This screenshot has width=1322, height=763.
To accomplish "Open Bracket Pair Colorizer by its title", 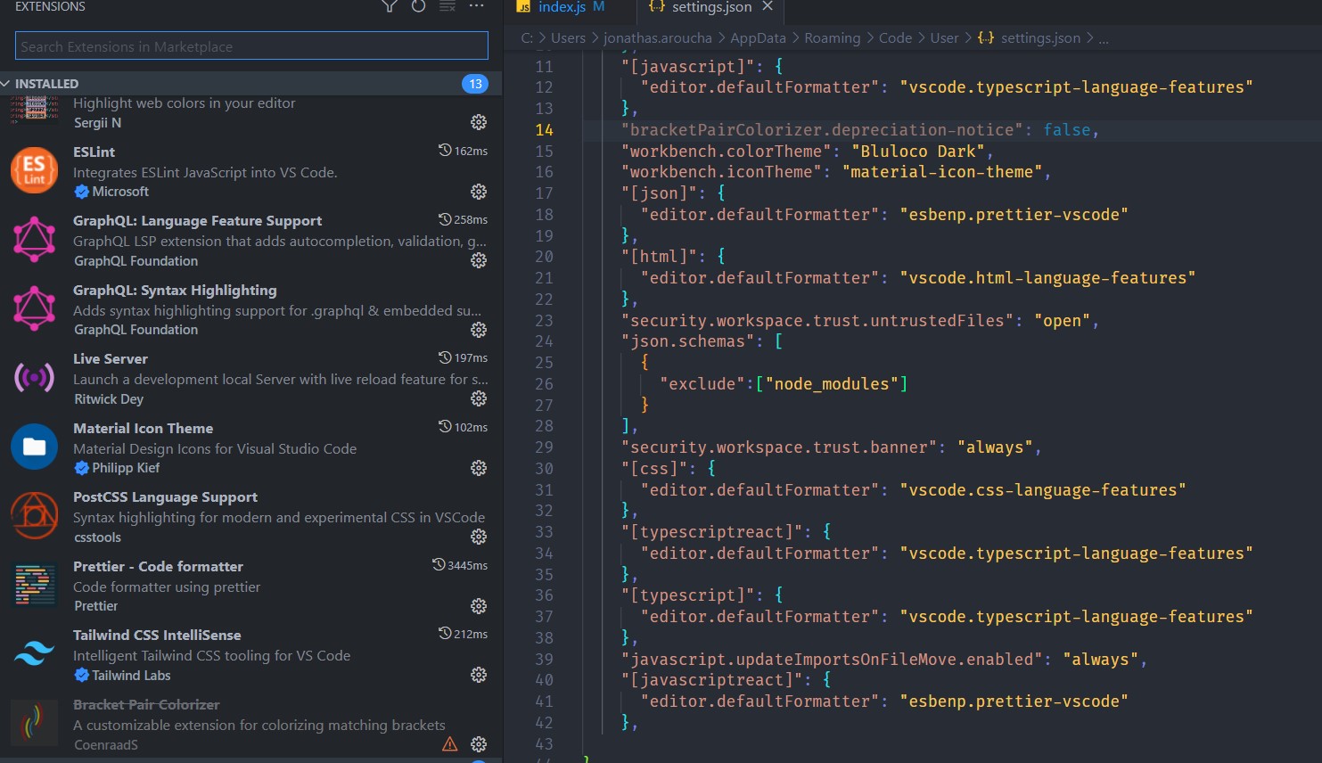I will pyautogui.click(x=146, y=705).
